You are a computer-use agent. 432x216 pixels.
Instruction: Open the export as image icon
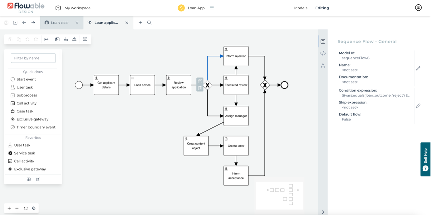click(x=57, y=39)
